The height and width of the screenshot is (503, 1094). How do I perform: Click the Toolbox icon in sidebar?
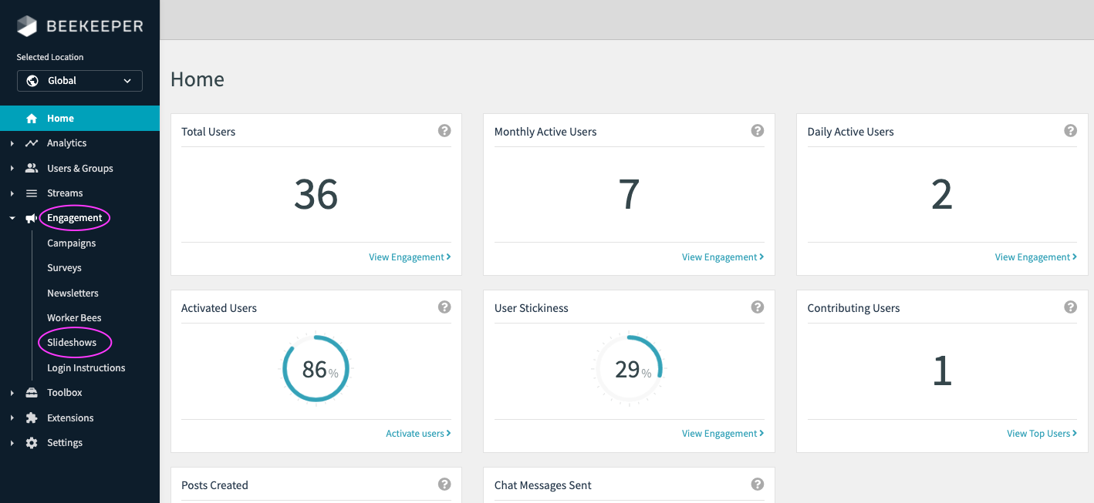click(x=32, y=393)
